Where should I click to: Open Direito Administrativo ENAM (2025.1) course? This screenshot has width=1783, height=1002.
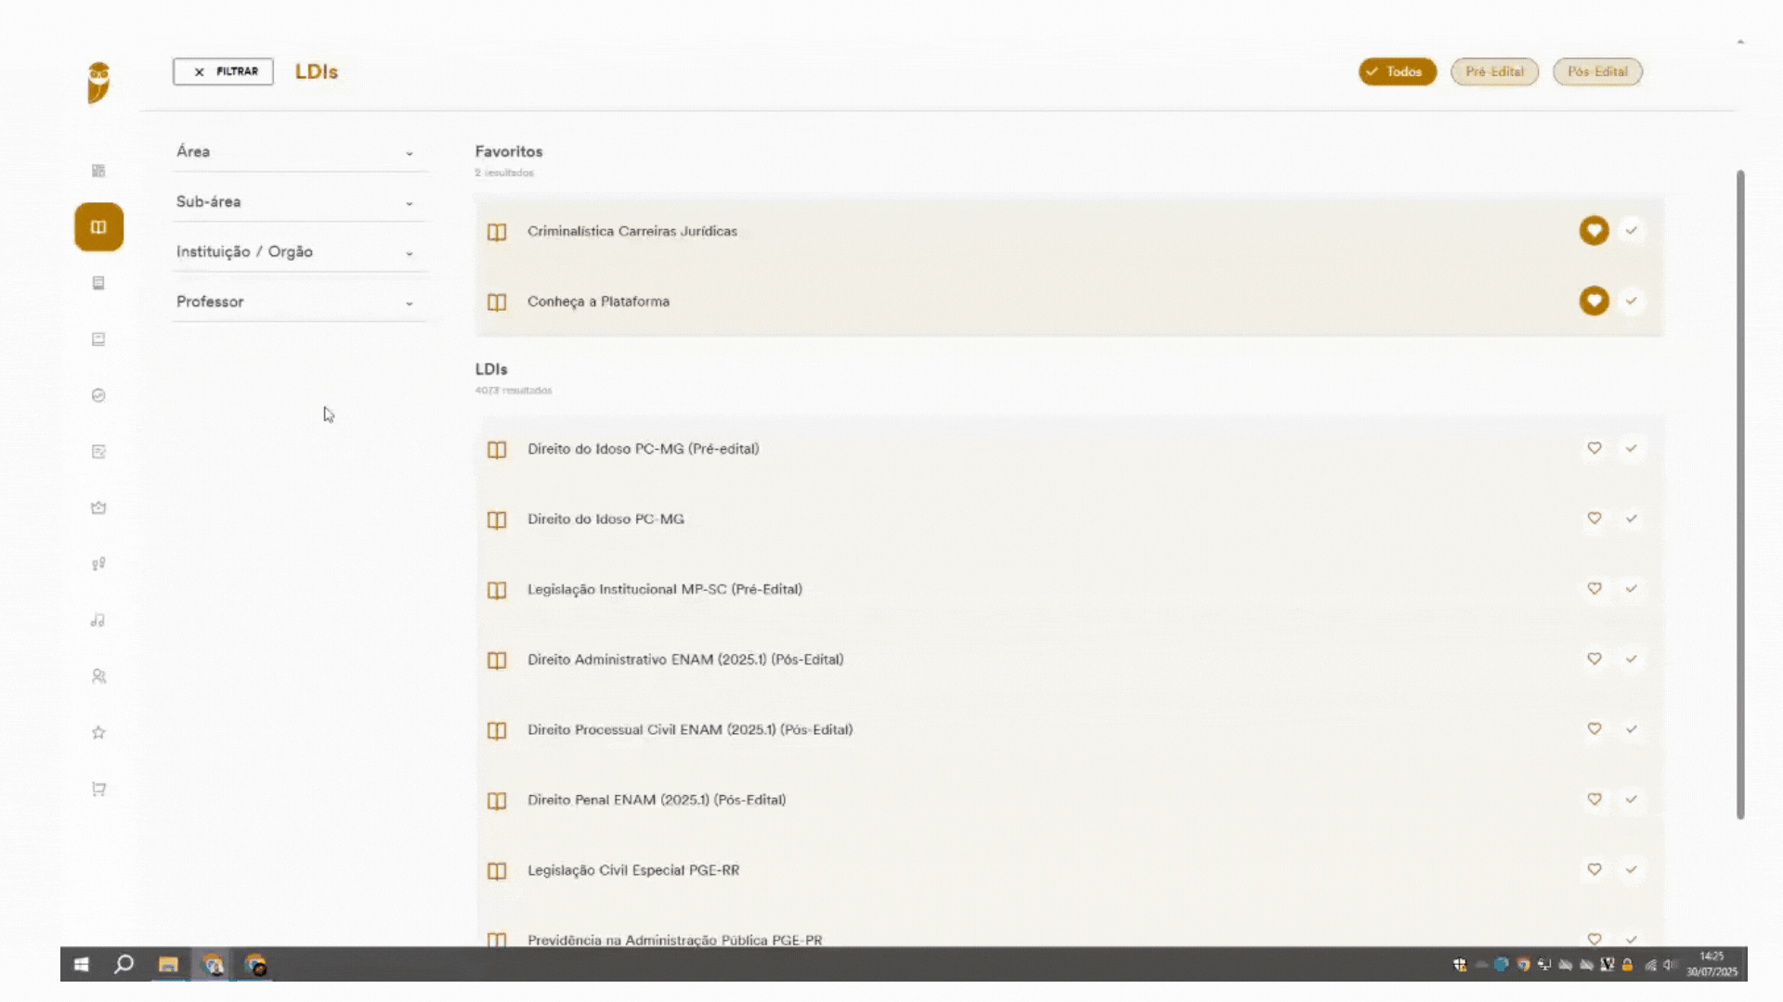click(685, 660)
